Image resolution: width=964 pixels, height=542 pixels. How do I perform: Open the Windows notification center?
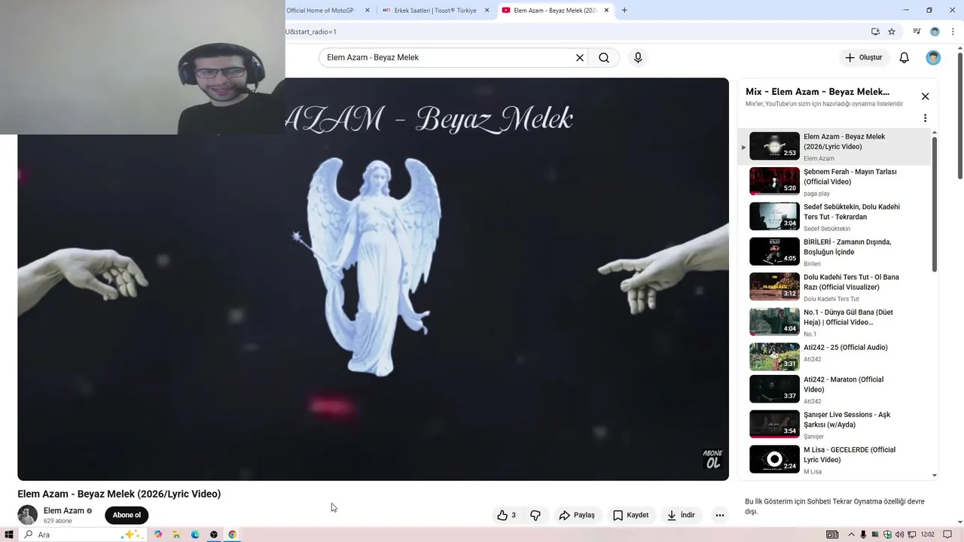[x=948, y=534]
